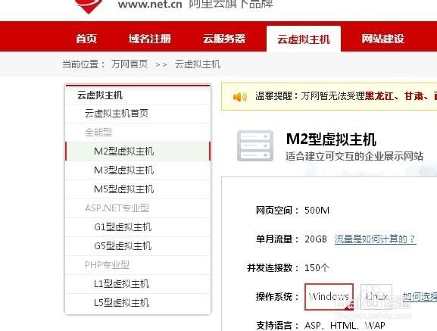The width and height of the screenshot is (437, 331).
Task: Open the 流量是如何计算的？ help link
Action: tap(376, 239)
